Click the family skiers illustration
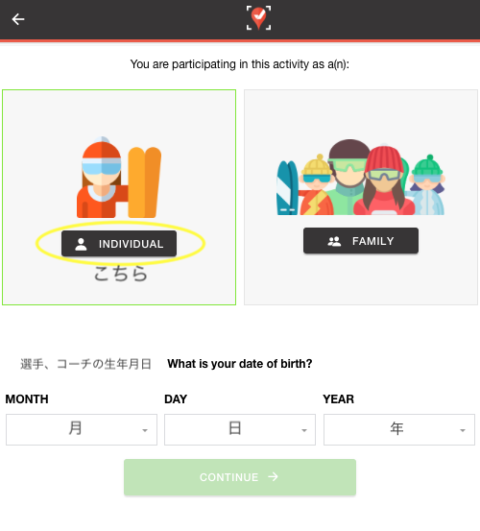The height and width of the screenshot is (531, 480). coord(361,177)
